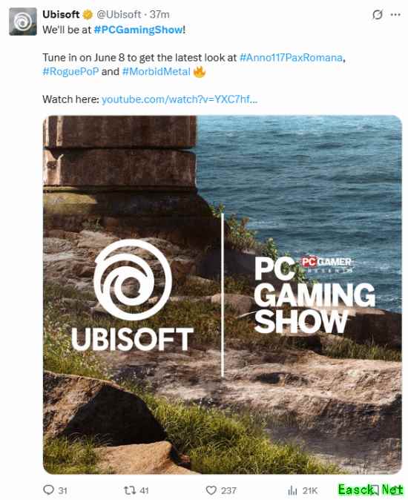Click the Ubisoft display name

pyautogui.click(x=61, y=15)
